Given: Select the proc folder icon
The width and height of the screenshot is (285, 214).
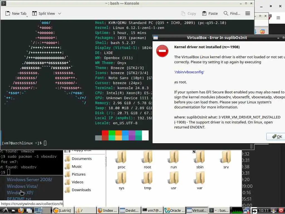Looking at the screenshot, I should click(121, 157).
